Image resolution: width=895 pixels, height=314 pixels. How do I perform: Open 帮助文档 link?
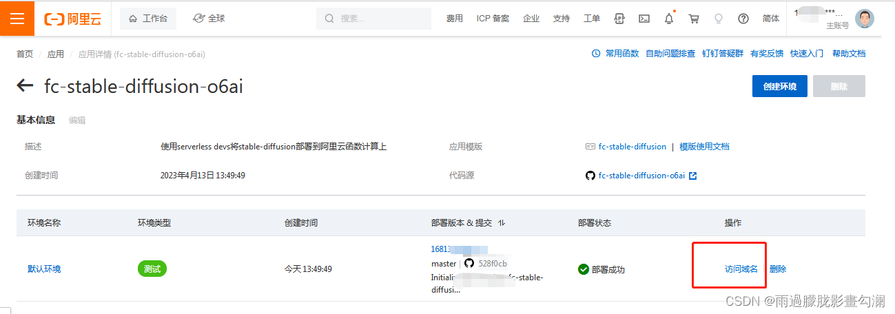click(849, 54)
